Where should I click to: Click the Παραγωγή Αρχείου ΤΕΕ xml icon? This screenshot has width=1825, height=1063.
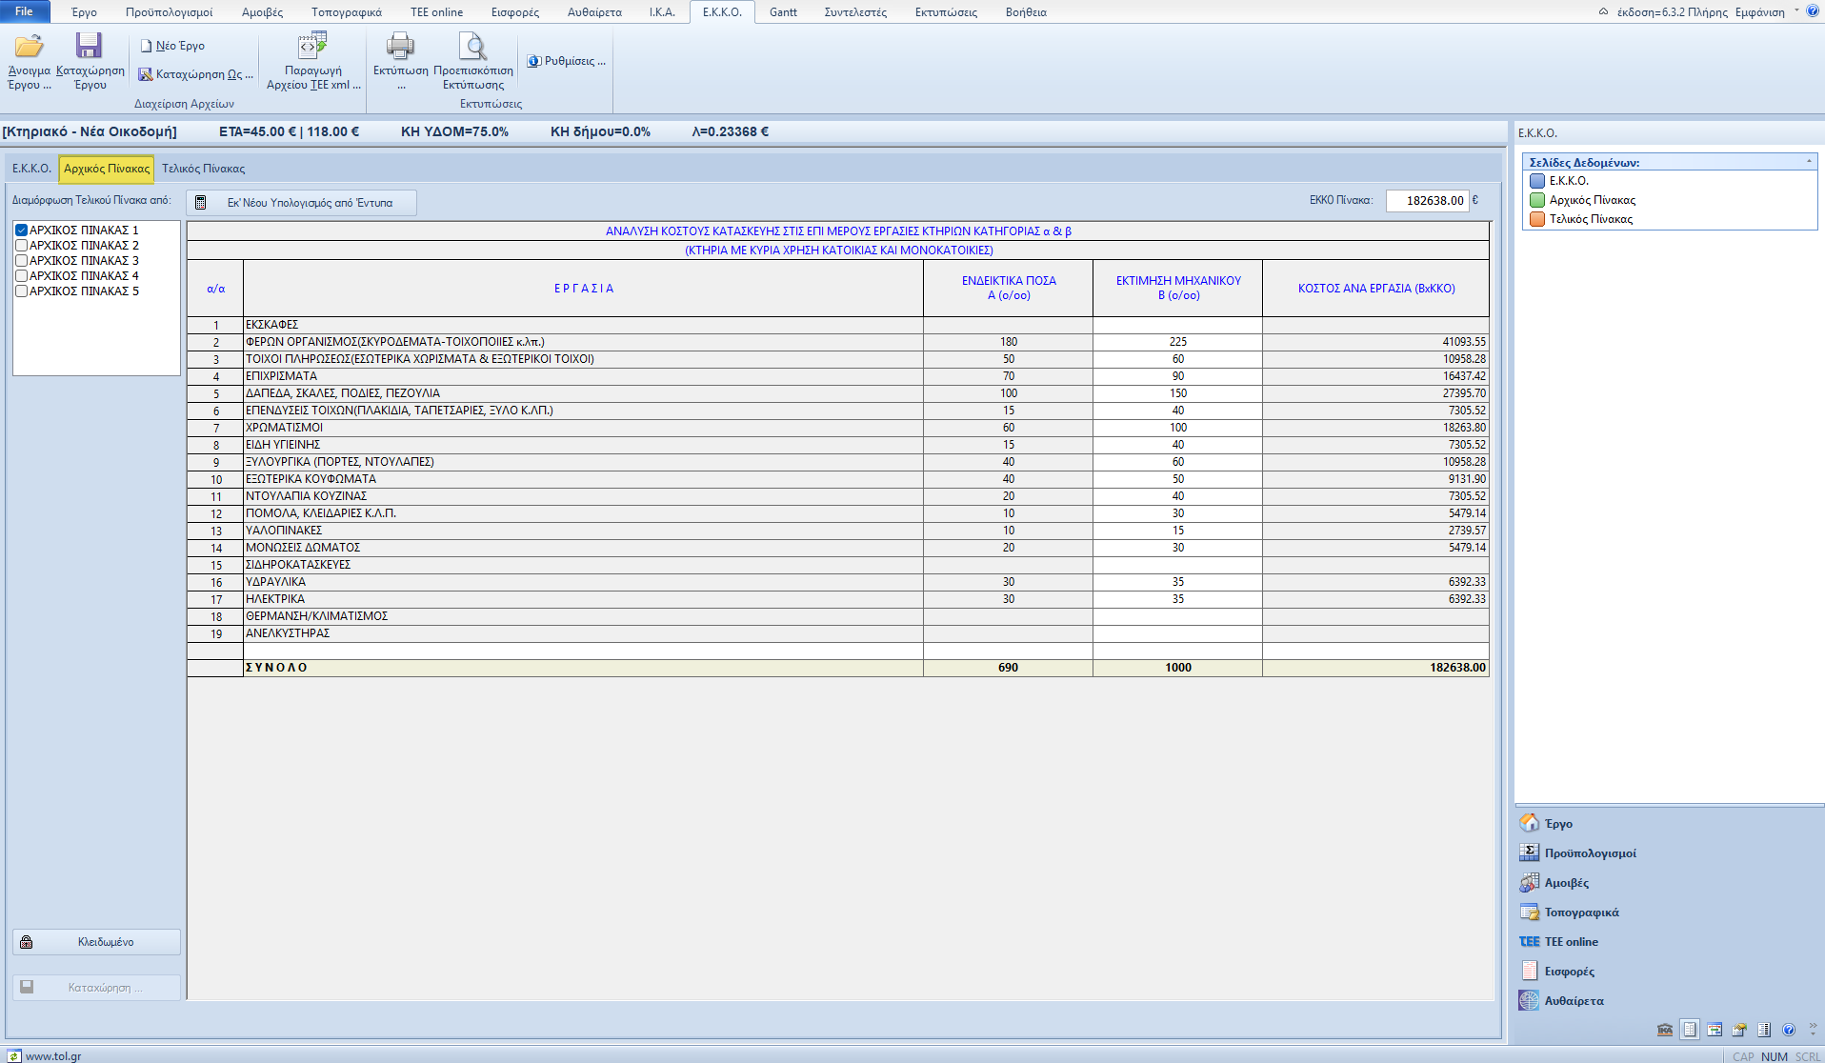click(x=312, y=47)
